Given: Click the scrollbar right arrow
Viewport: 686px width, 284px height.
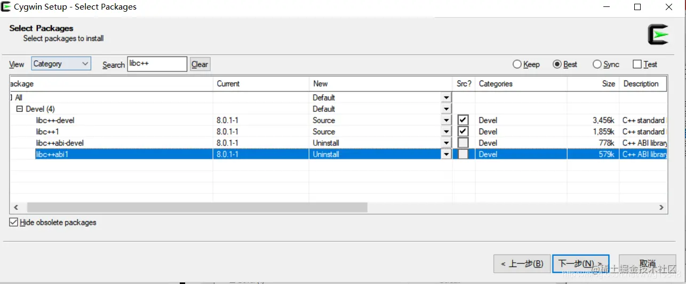Looking at the screenshot, I should click(661, 207).
